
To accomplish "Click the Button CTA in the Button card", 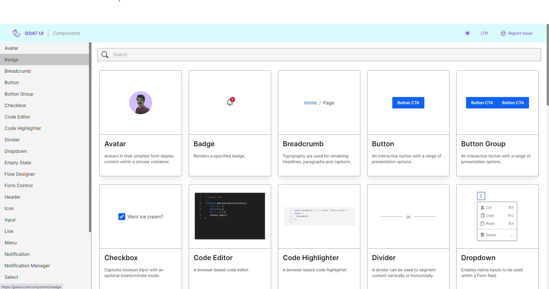I will [x=408, y=103].
